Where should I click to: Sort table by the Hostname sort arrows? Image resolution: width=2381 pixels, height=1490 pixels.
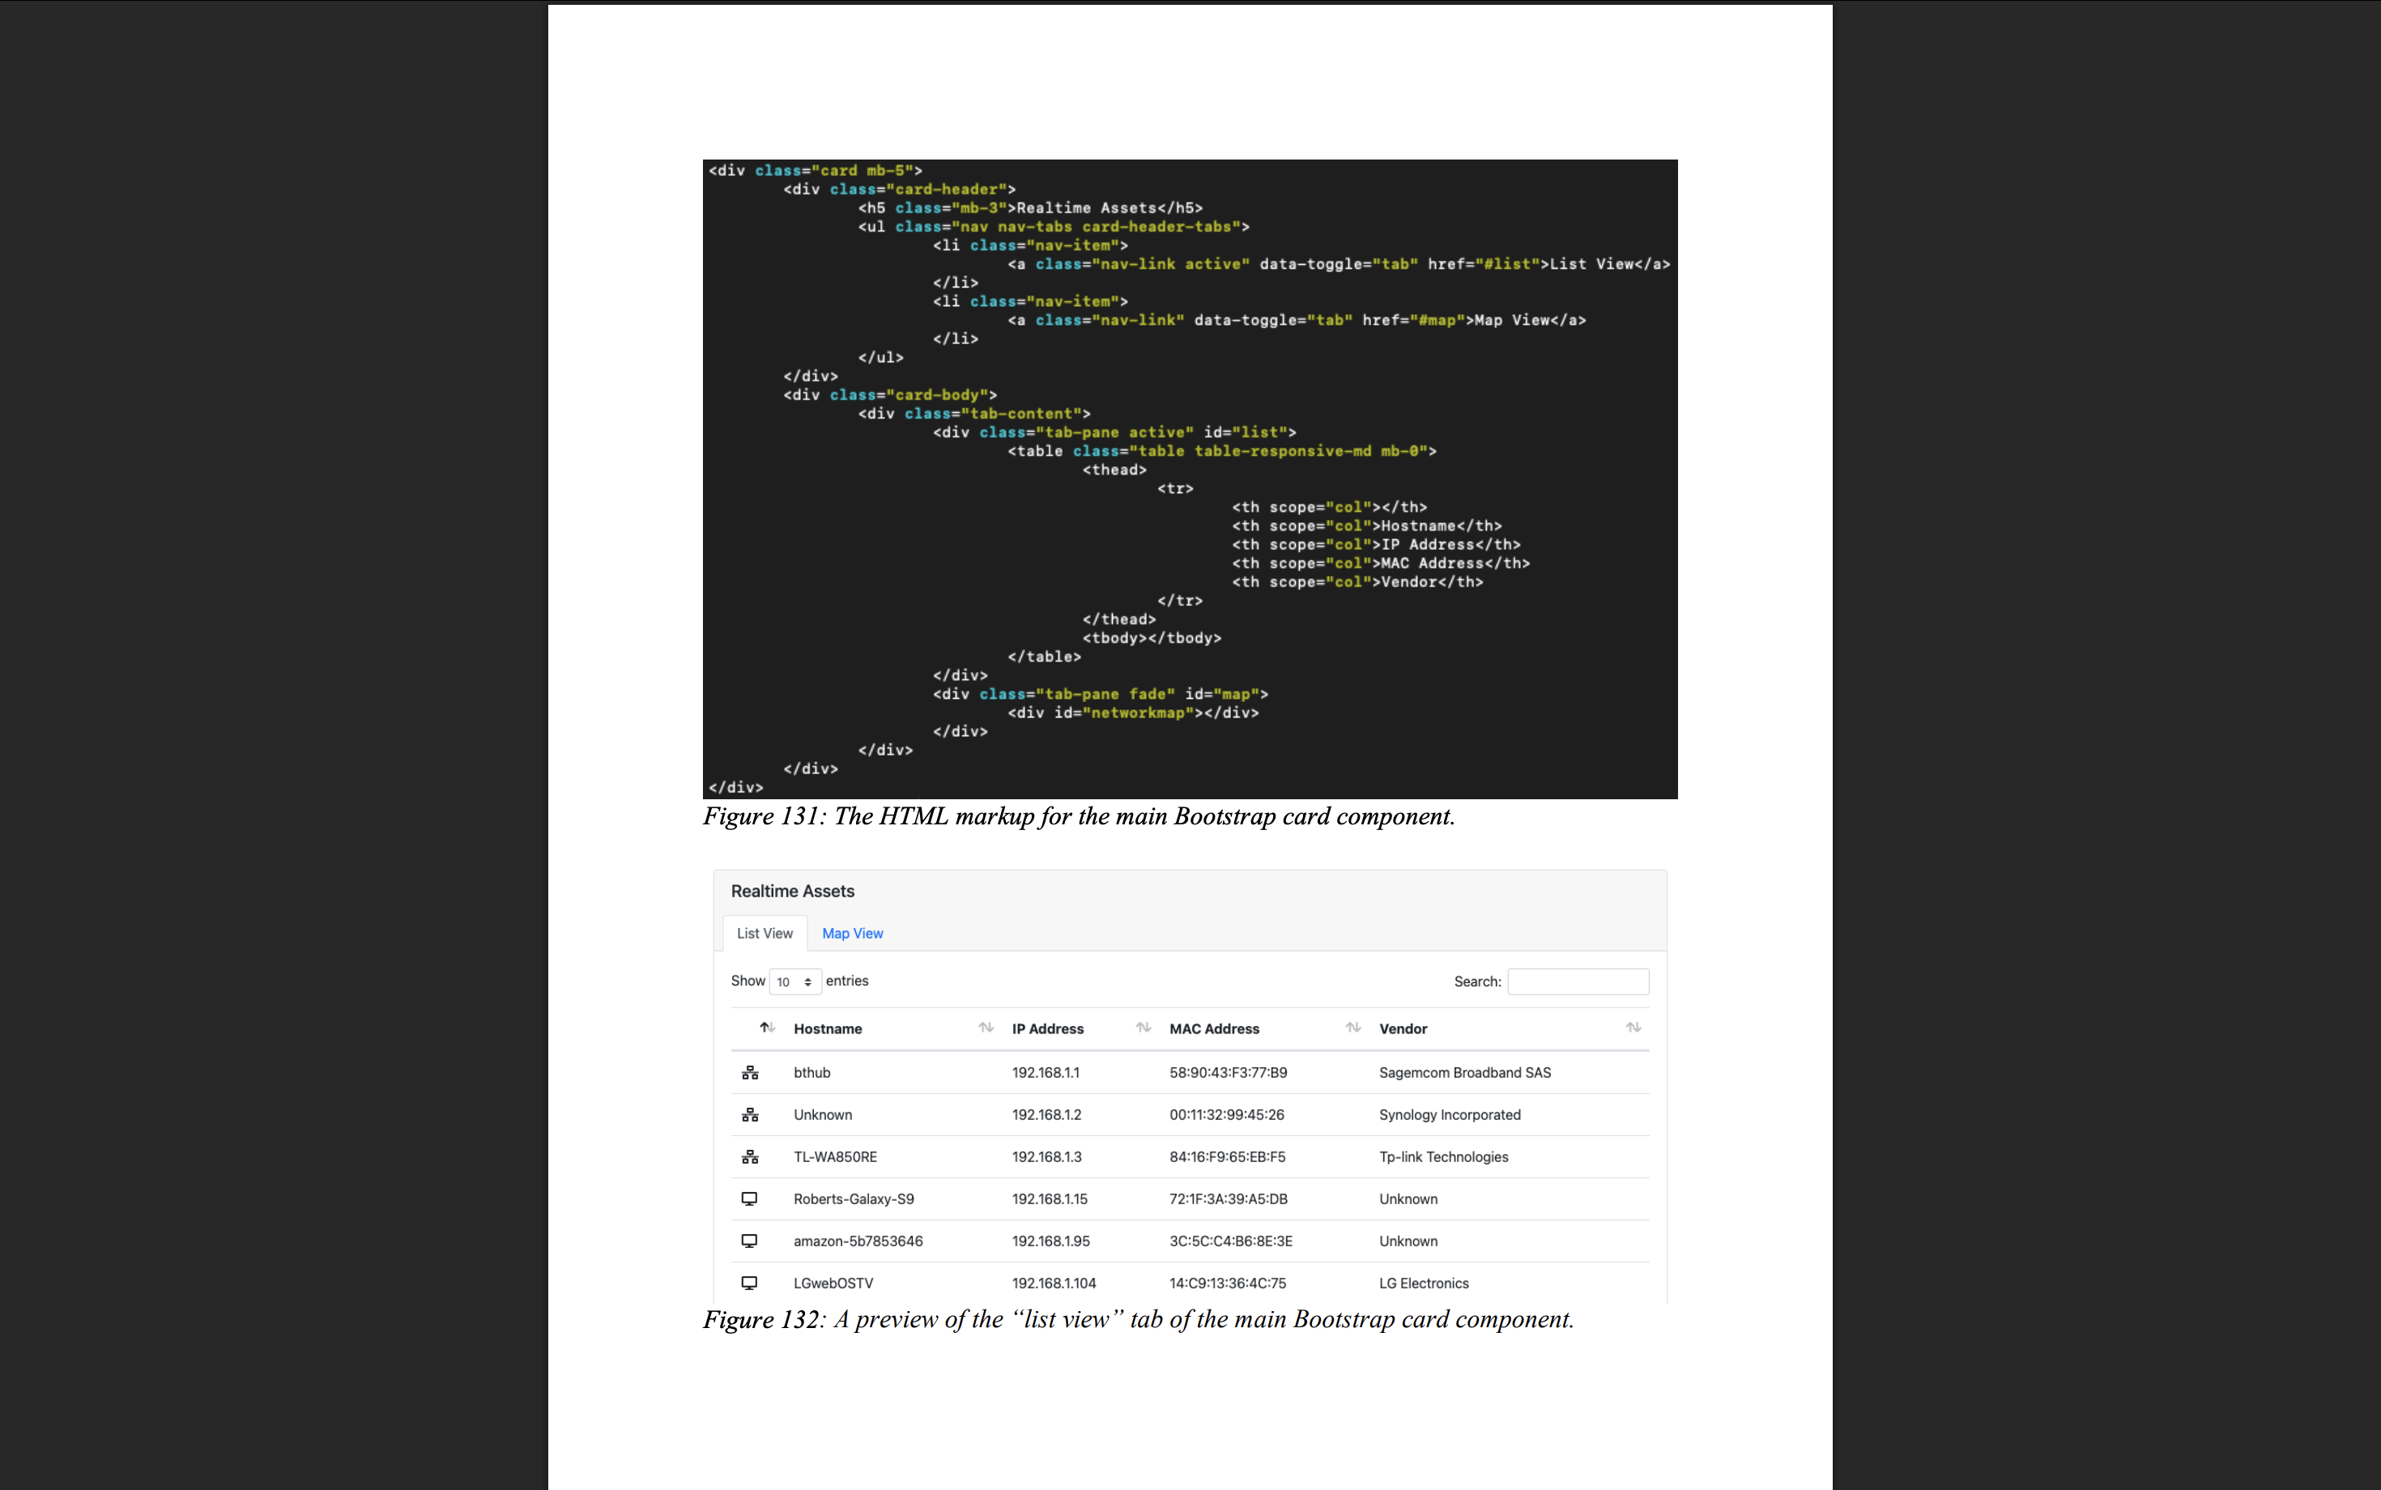(x=986, y=1028)
